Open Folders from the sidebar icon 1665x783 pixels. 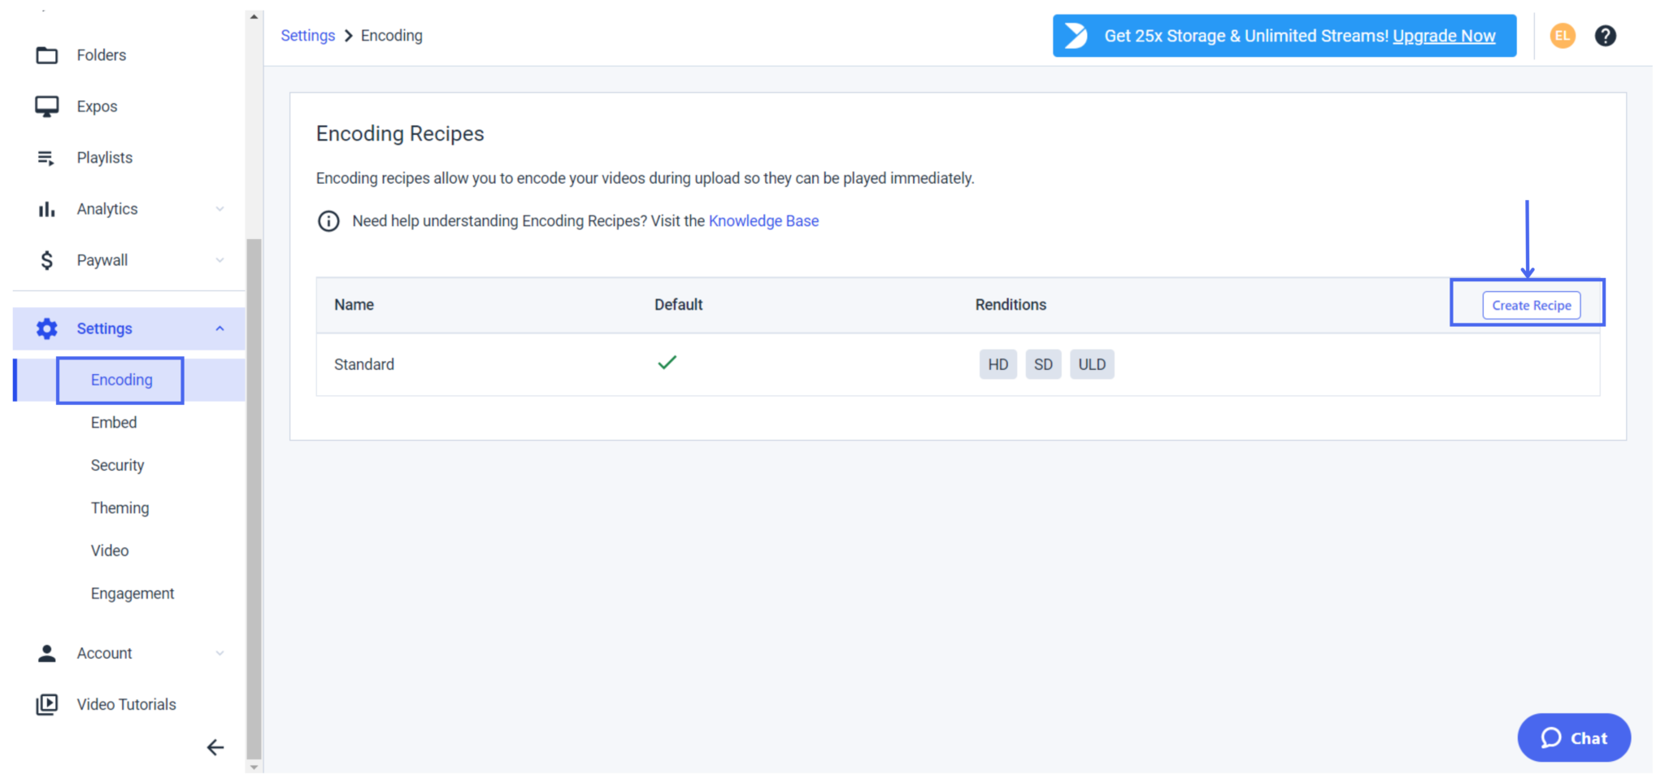point(47,55)
